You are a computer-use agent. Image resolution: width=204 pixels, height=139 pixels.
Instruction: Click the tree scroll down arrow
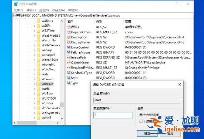[x=62, y=119]
